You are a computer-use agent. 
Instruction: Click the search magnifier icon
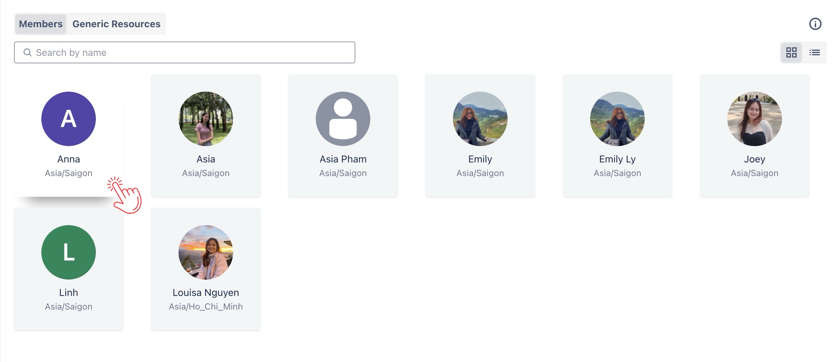[x=27, y=52]
